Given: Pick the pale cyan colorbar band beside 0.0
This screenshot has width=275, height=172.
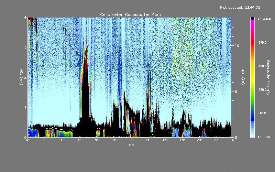Looking at the screenshot, I should 252,136.
